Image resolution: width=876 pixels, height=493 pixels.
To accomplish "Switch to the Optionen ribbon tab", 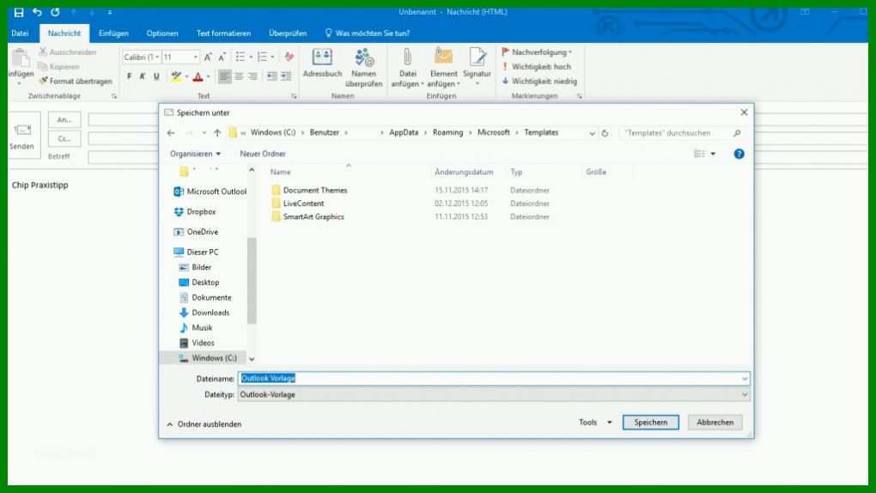I will (162, 33).
